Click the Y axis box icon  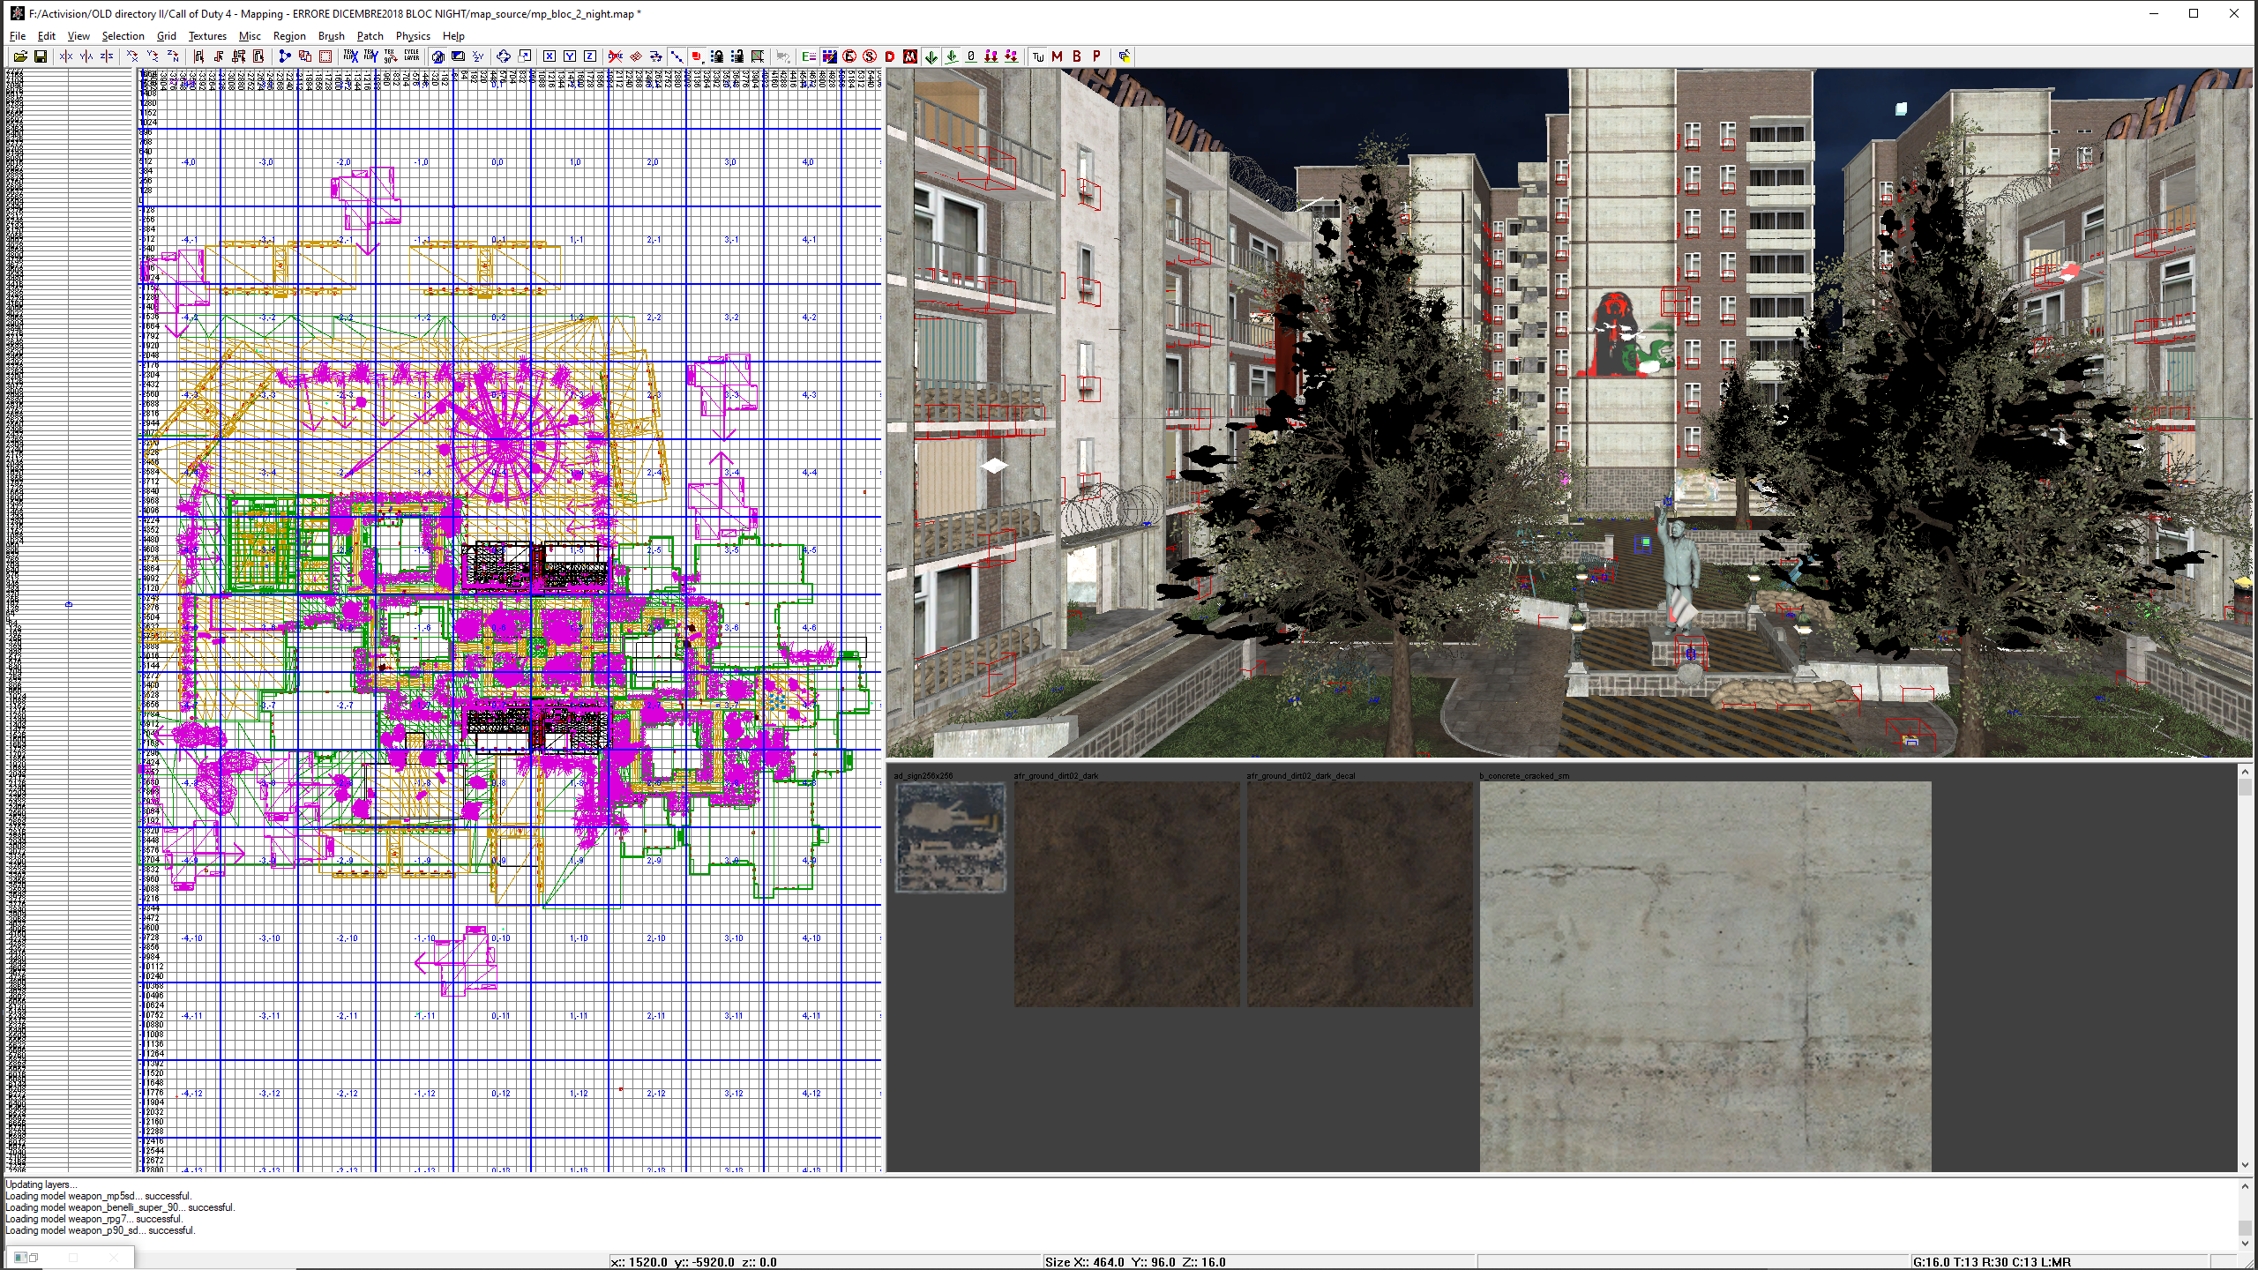tap(570, 56)
